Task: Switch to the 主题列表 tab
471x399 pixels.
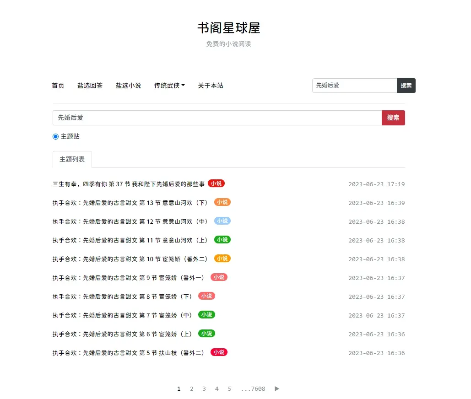Action: pyautogui.click(x=72, y=159)
